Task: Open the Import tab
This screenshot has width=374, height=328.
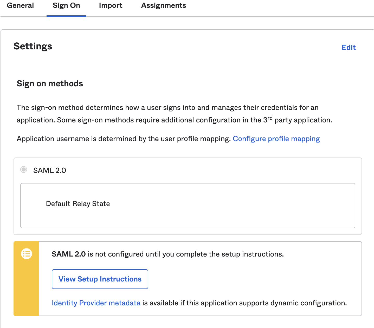Action: (x=111, y=5)
